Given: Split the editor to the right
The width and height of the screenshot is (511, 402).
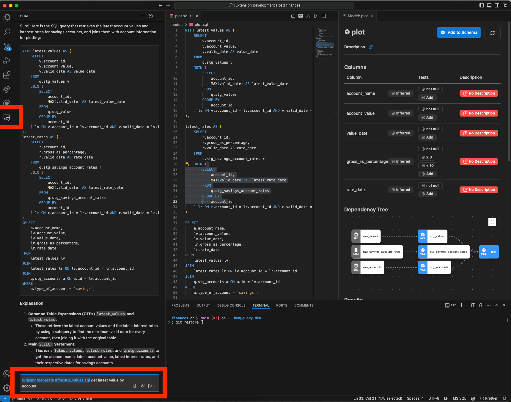Looking at the screenshot, I should point(324,16).
